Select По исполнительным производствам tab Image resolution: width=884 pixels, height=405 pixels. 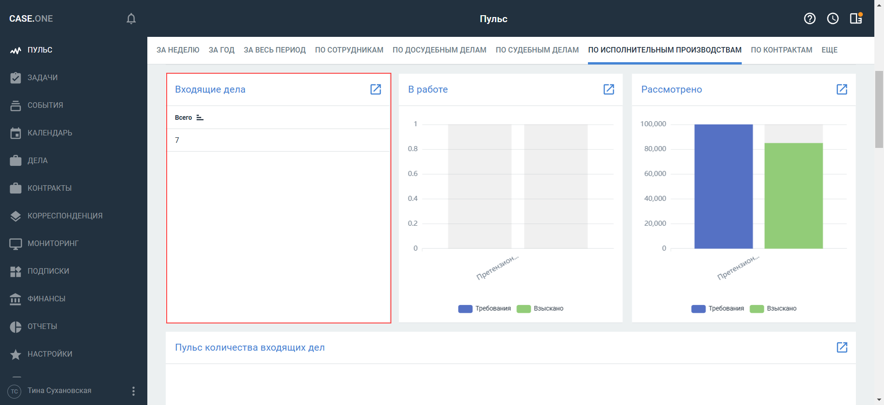[x=664, y=50]
